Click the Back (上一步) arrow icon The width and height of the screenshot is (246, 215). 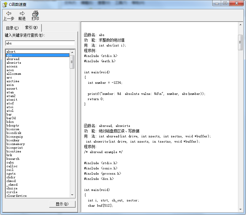[x=9, y=13]
